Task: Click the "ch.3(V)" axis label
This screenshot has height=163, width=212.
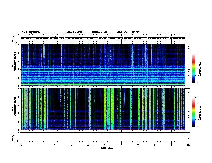Action: [x=13, y=137]
